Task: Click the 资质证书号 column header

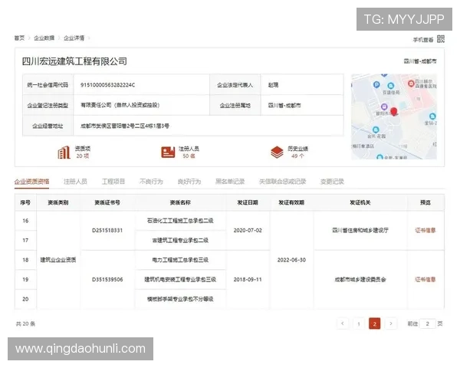Action: (107, 202)
